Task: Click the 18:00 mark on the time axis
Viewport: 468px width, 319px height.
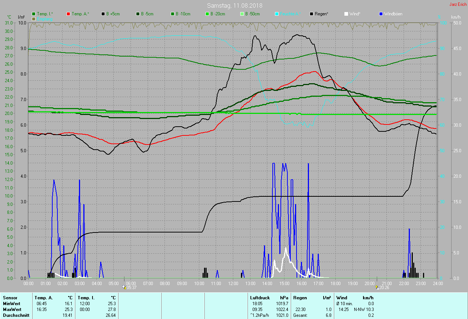Action: [335, 283]
